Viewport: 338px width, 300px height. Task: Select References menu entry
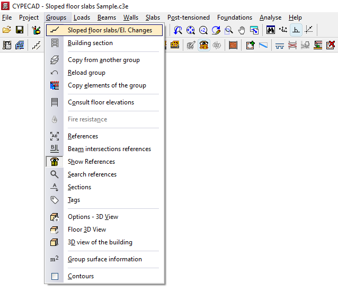[104, 136]
